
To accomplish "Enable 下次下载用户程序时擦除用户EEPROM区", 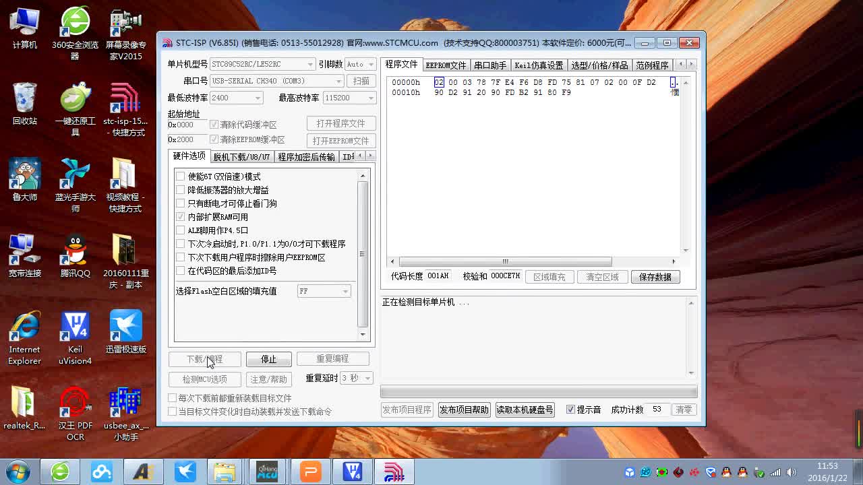I will tap(180, 257).
